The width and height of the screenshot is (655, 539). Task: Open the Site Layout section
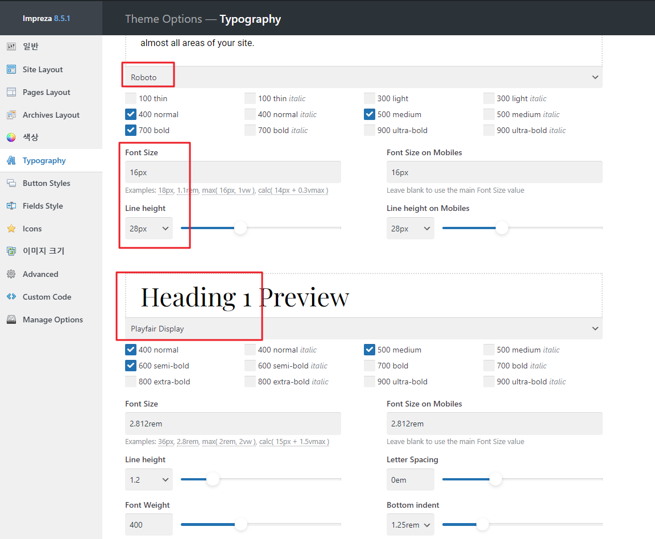[51, 69]
